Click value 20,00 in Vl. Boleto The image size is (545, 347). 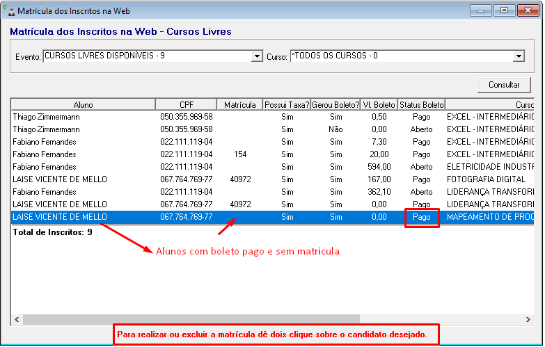click(x=379, y=154)
